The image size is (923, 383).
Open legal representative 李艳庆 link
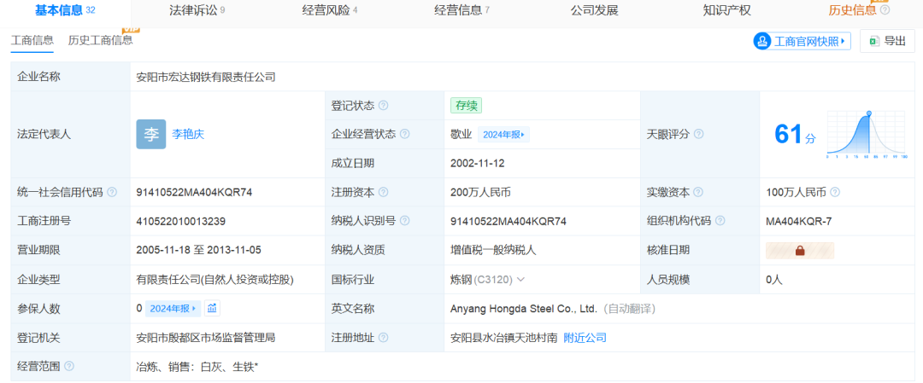(188, 134)
